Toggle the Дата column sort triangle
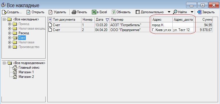The width and height of the screenshot is (220, 104). pos(107,20)
